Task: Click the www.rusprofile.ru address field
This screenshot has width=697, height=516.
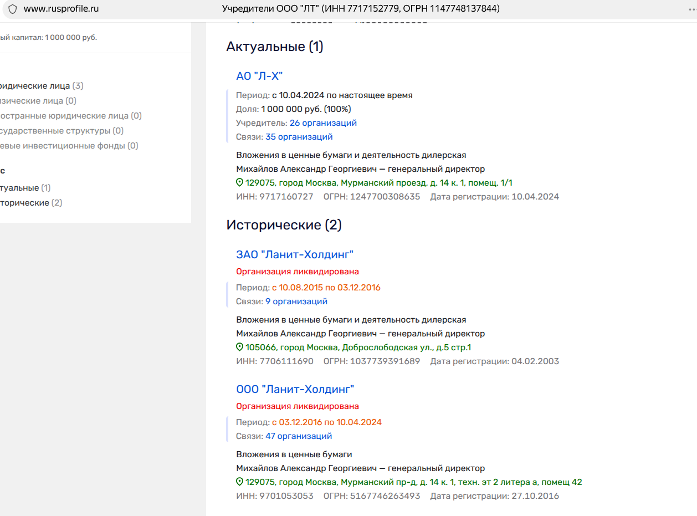Action: [x=61, y=9]
